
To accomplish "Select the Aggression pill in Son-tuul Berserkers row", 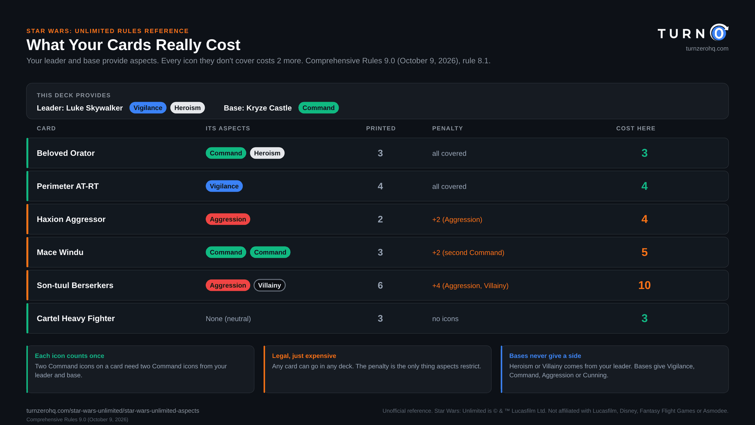I will [x=228, y=285].
